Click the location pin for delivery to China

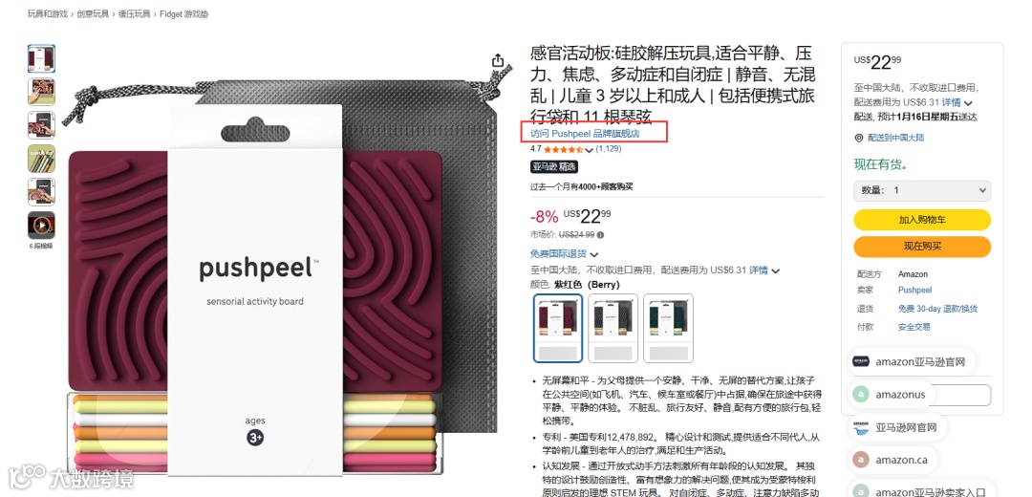tap(858, 138)
